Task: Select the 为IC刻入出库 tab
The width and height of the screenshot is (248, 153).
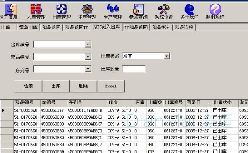Action: [x=106, y=27]
